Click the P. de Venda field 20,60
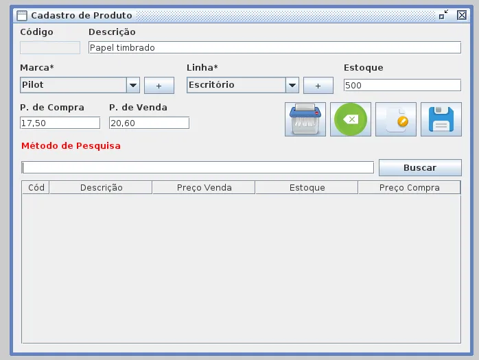 [x=149, y=123]
